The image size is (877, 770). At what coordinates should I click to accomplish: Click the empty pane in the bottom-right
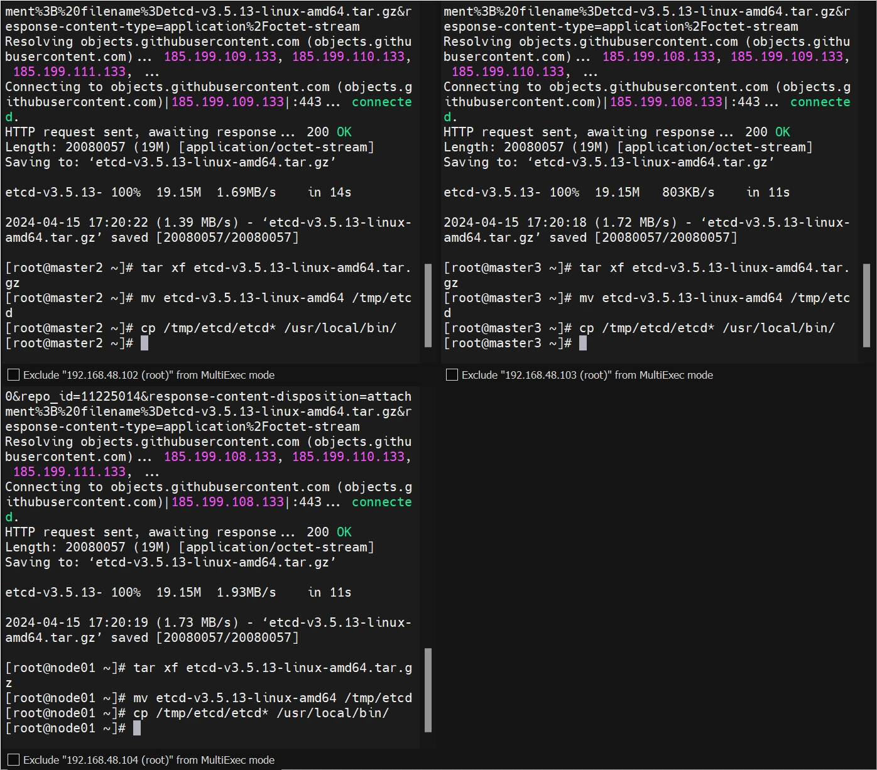pos(658,565)
